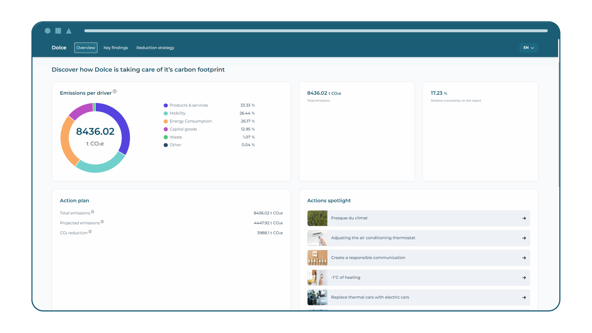The width and height of the screenshot is (592, 333).
Task: Click the arrow on Create a responsible communication
Action: click(x=524, y=258)
